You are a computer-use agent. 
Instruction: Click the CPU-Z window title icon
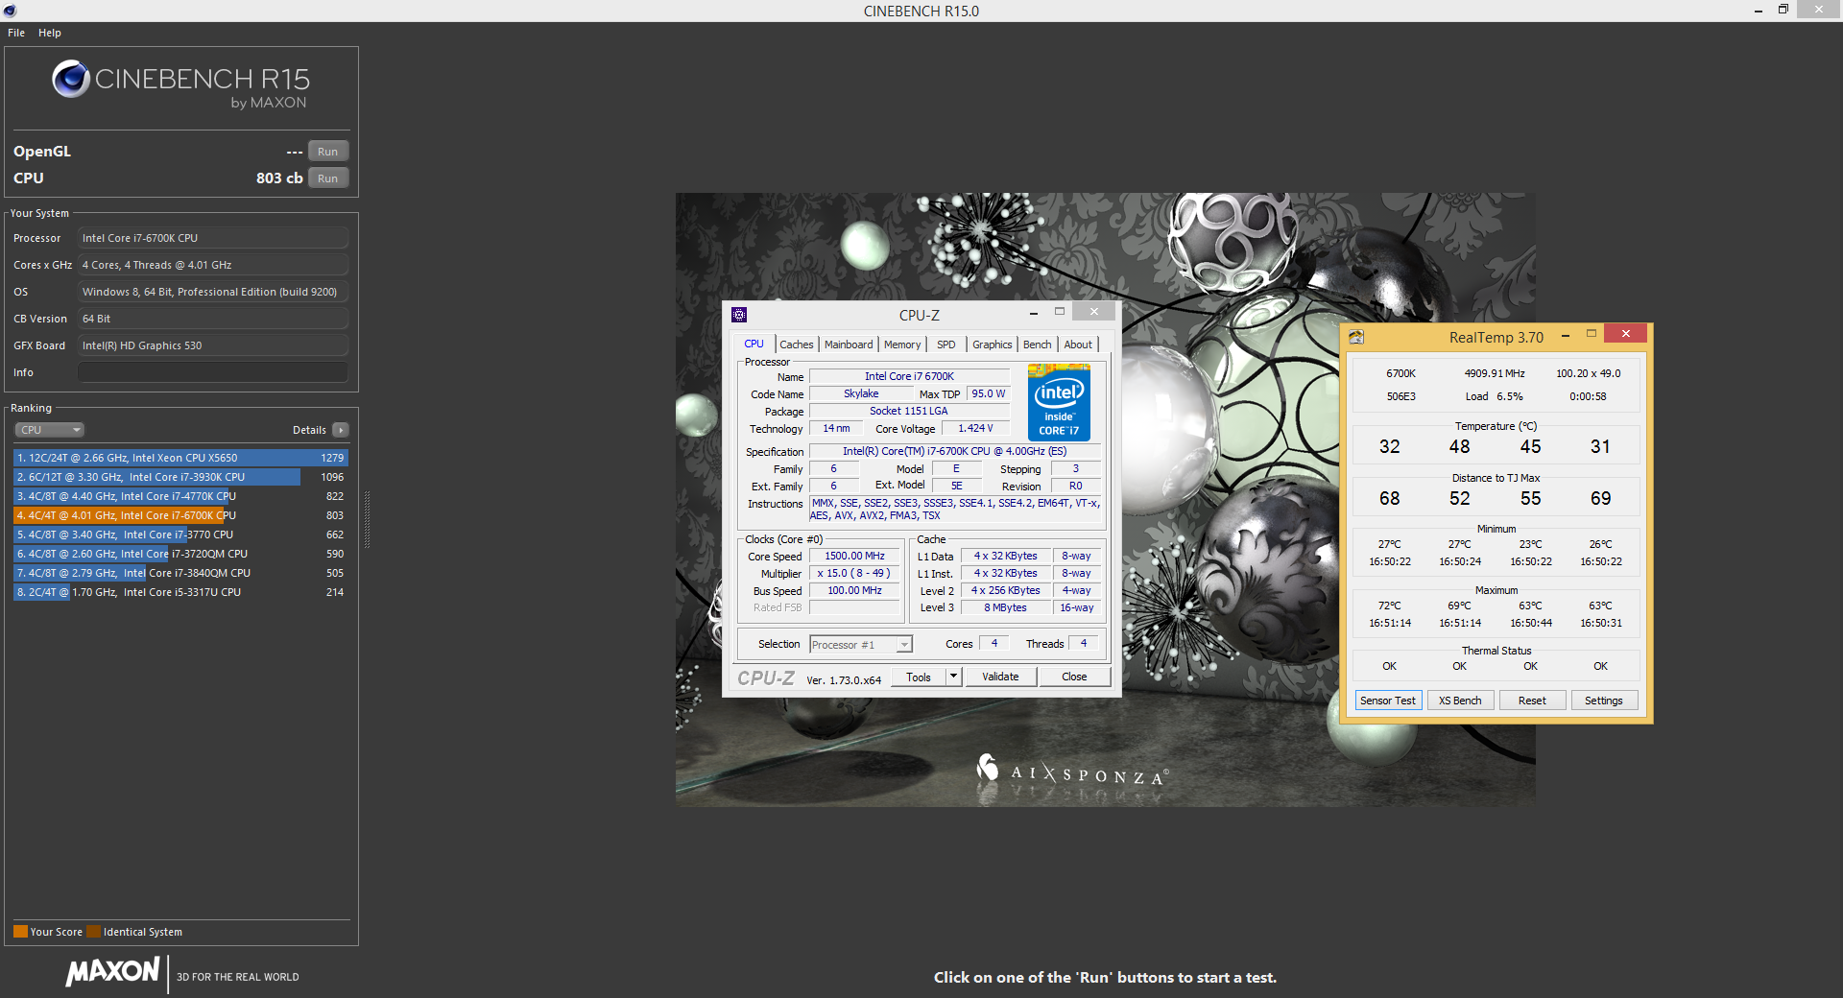(739, 315)
